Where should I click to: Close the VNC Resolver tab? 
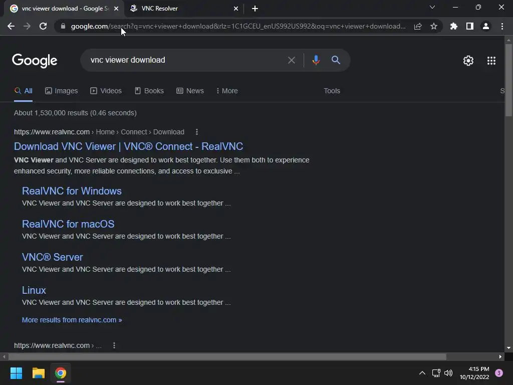[x=236, y=9]
